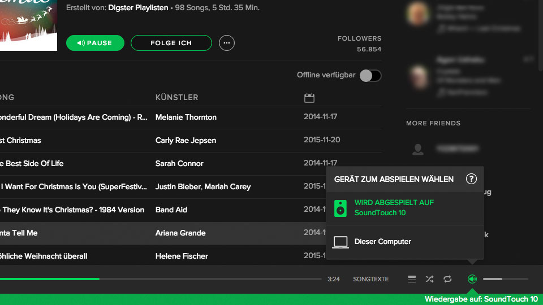
Task: Toggle the Offline verfügbar switch
Action: pos(370,76)
